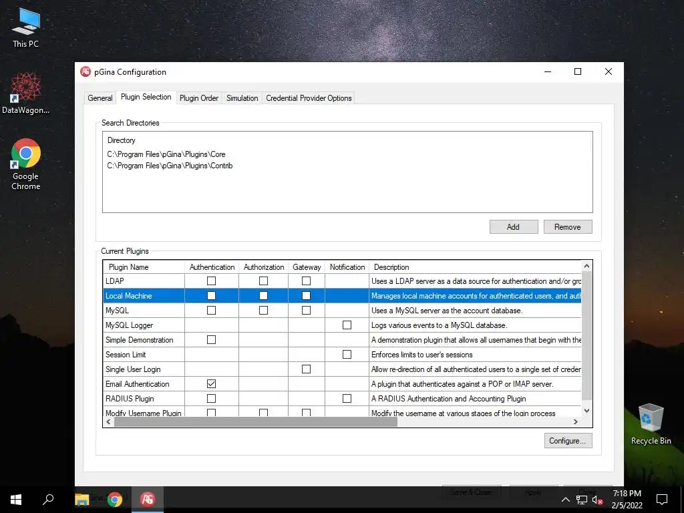Screen dimensions: 684x513
Task: Click the Description column header
Action: pos(475,267)
